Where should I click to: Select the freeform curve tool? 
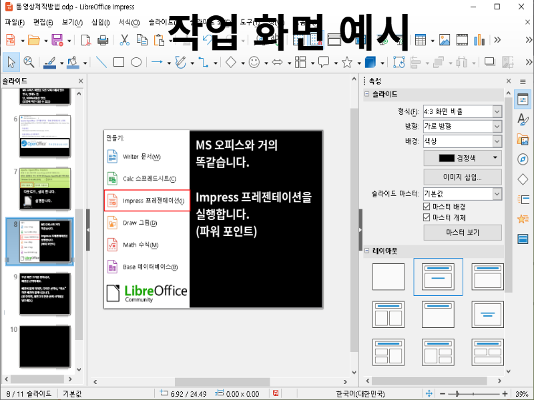pyautogui.click(x=180, y=62)
